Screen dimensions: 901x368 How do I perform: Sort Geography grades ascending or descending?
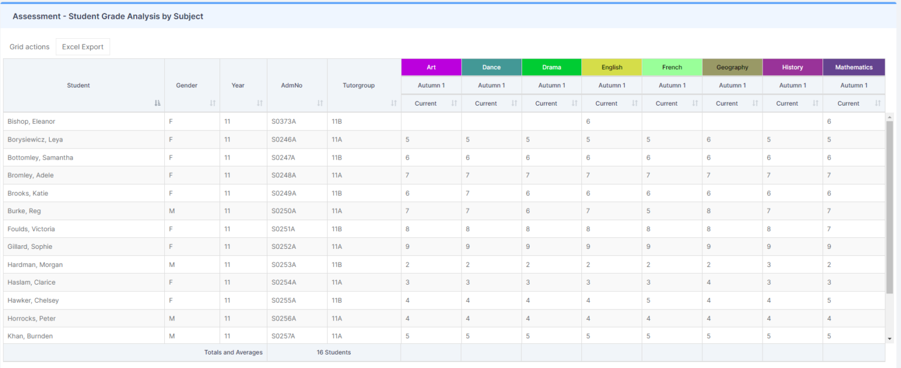[x=754, y=103]
